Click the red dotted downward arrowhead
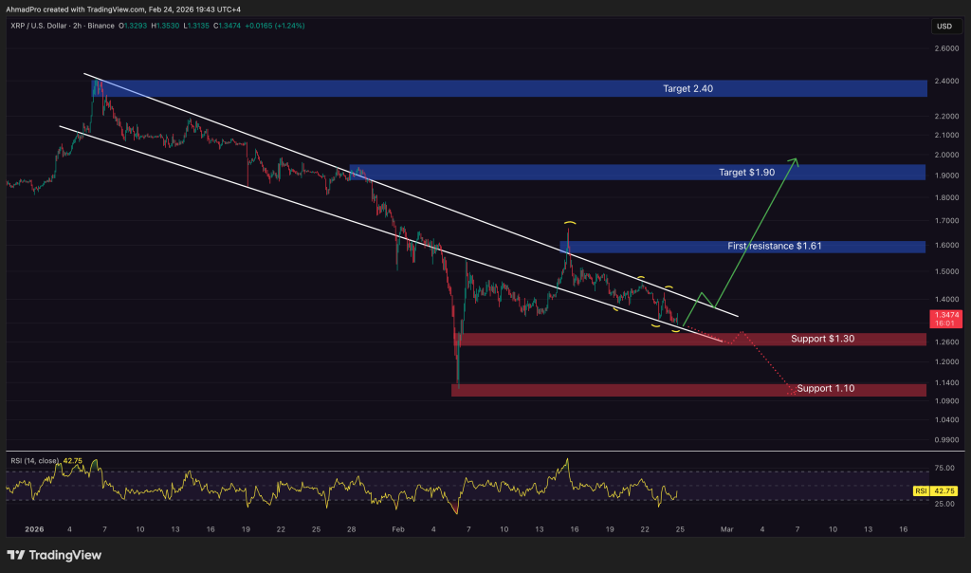This screenshot has width=971, height=573. (x=791, y=389)
